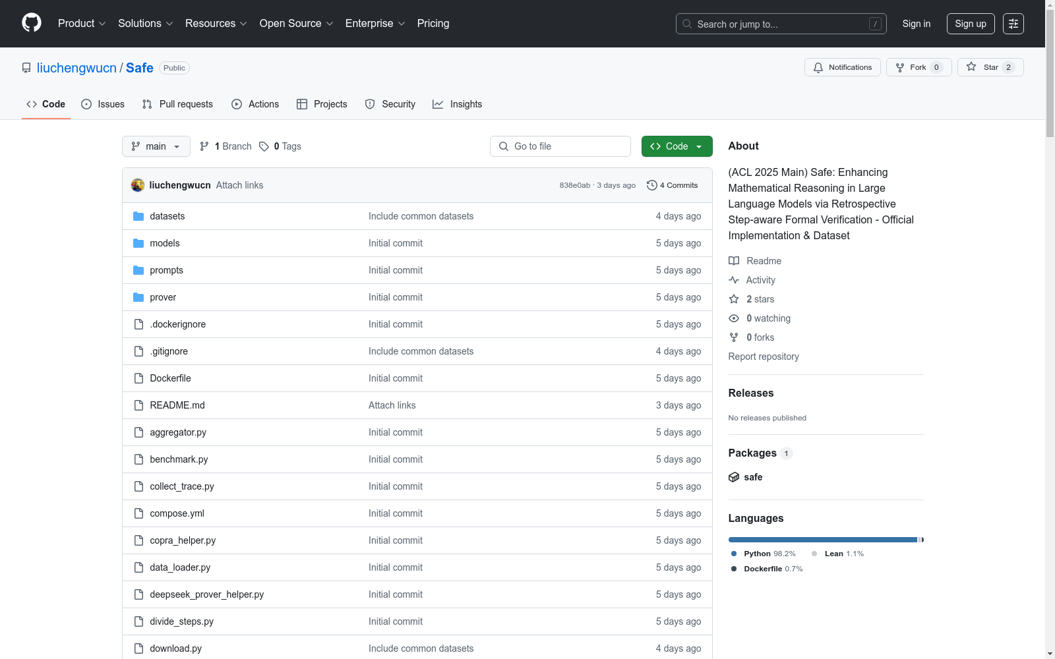The image size is (1055, 659).
Task: Open the aggregator.py file
Action: point(178,432)
